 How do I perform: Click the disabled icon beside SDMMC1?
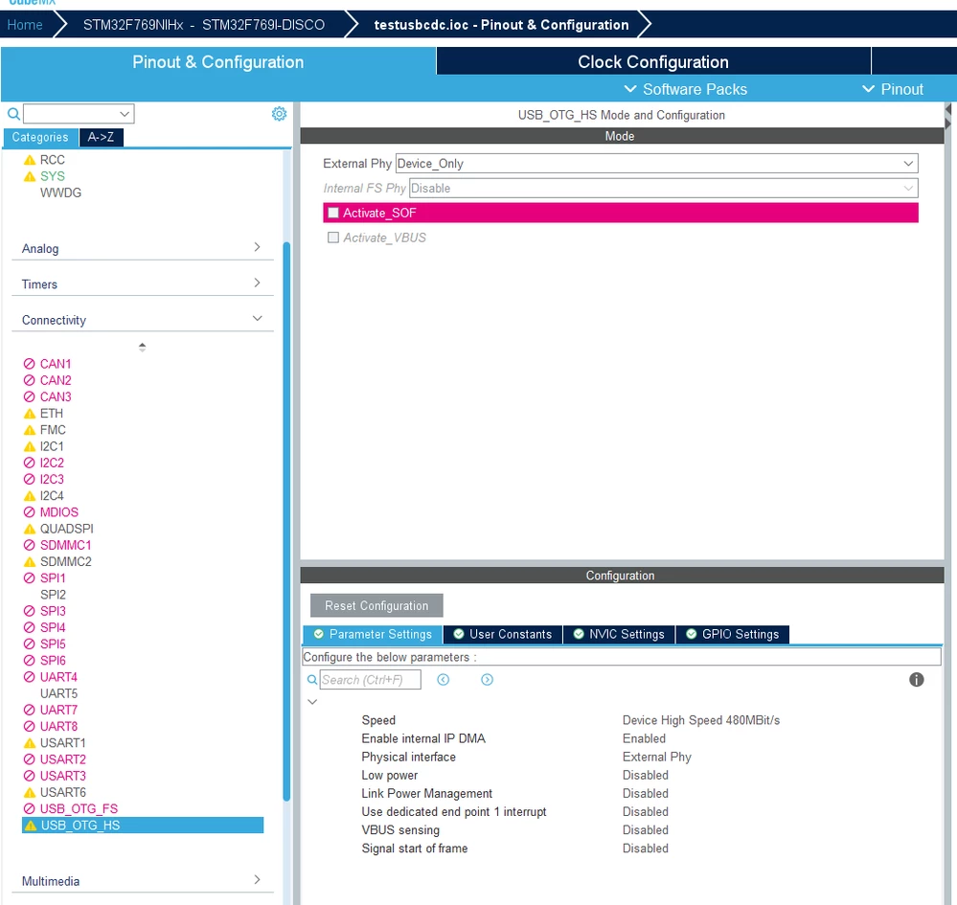pos(30,545)
